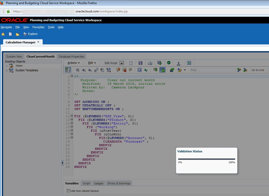Open the Database Properties tab

click(x=71, y=57)
